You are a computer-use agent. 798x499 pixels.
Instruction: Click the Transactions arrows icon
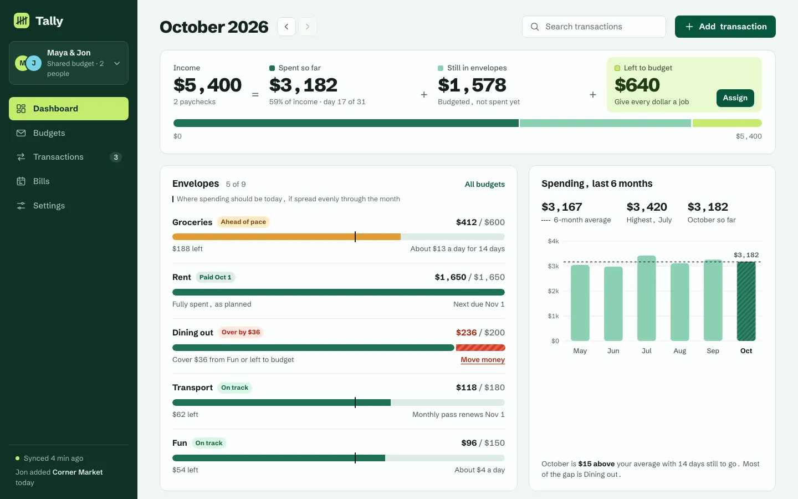[21, 157]
